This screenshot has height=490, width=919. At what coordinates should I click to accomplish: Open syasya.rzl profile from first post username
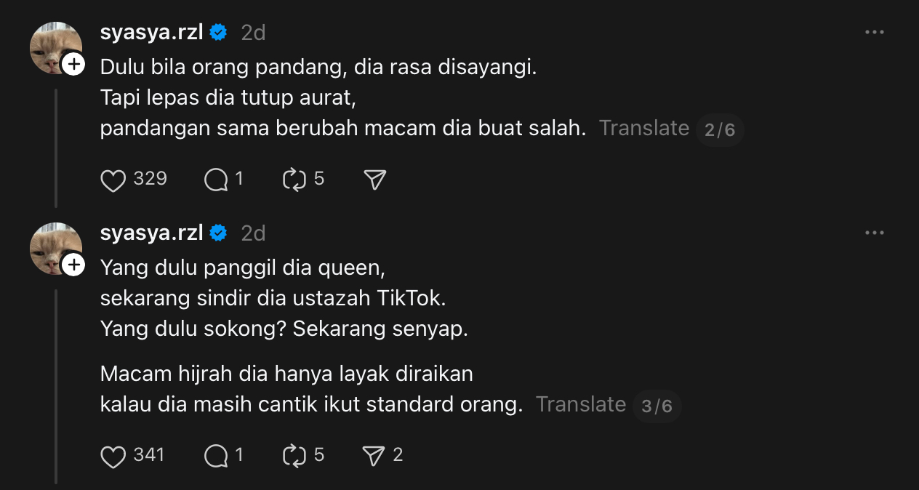click(x=151, y=33)
